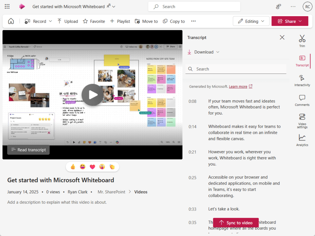Viewport: 315px width, 236px height.
Task: Jump to transcript timestamp 0:33
Action: (x=192, y=209)
